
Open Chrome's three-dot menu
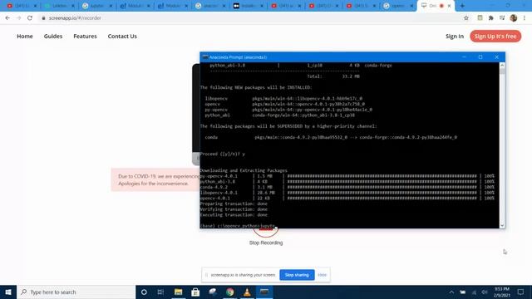coord(525,18)
